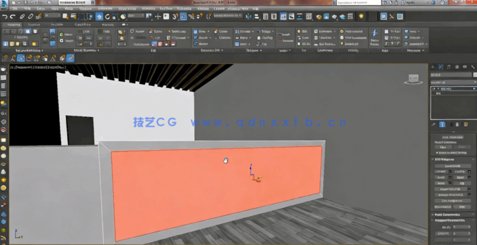The width and height of the screenshot is (477, 245).
Task: Click the Undo arrow in main toolbar
Action: coord(5,17)
